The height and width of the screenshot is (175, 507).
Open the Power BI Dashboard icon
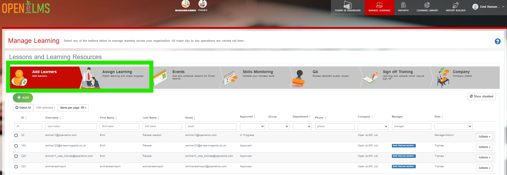pos(348,5)
